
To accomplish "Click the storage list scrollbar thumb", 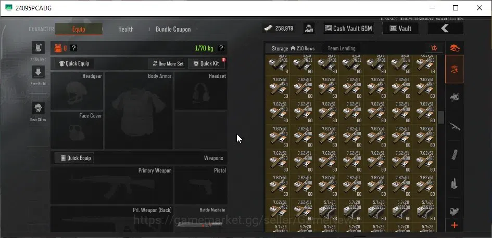I will [x=441, y=117].
